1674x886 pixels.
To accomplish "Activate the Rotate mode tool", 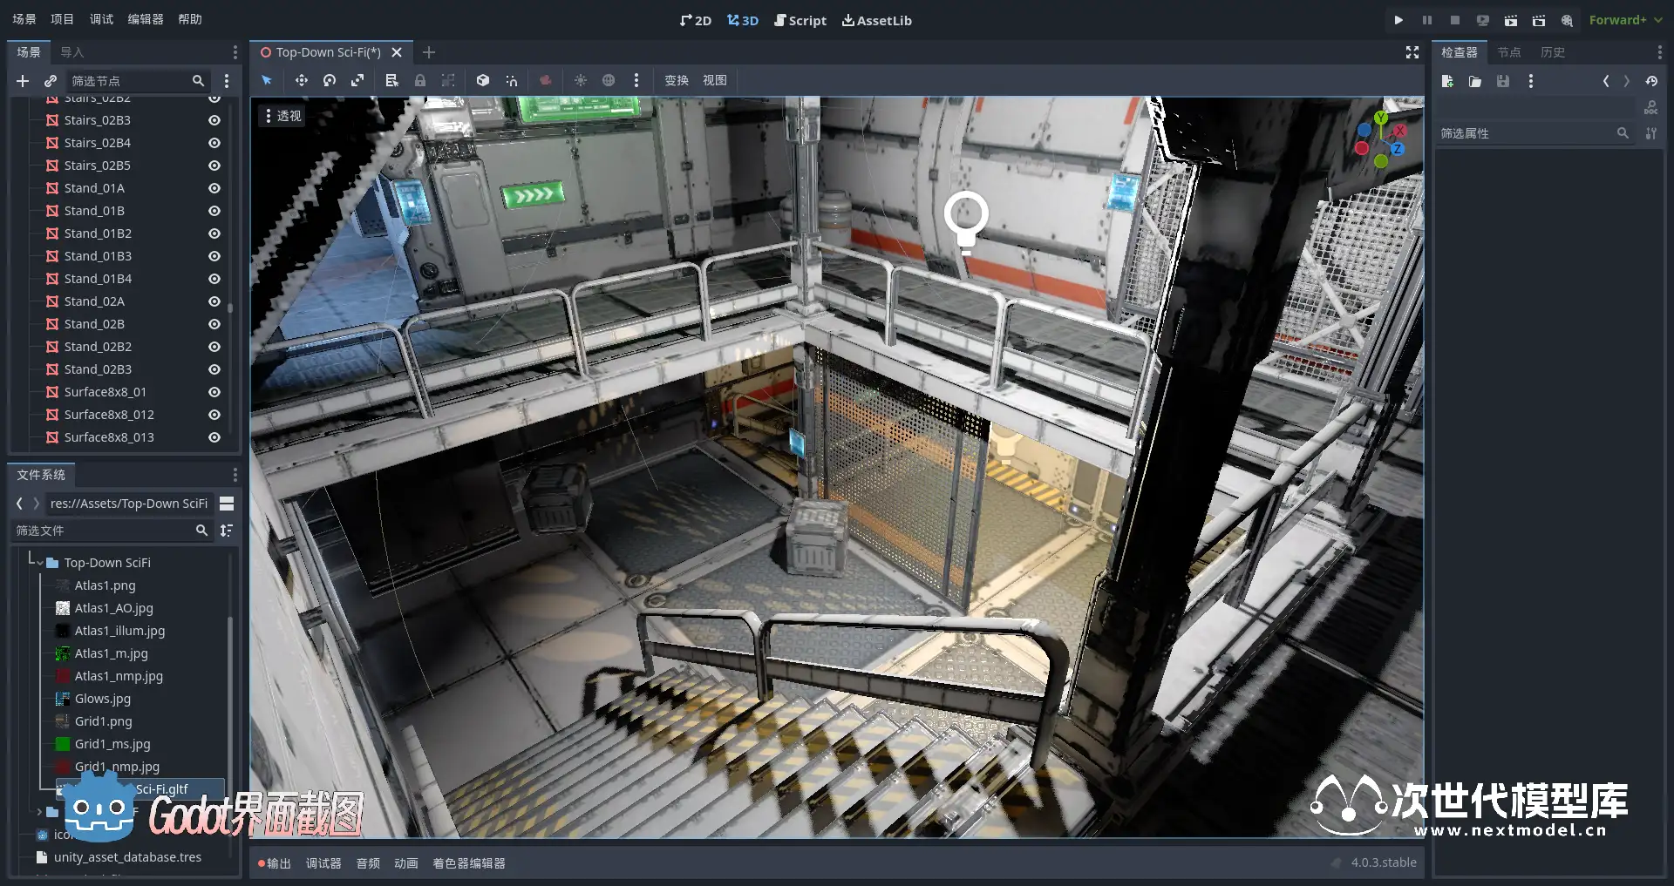I will [330, 80].
